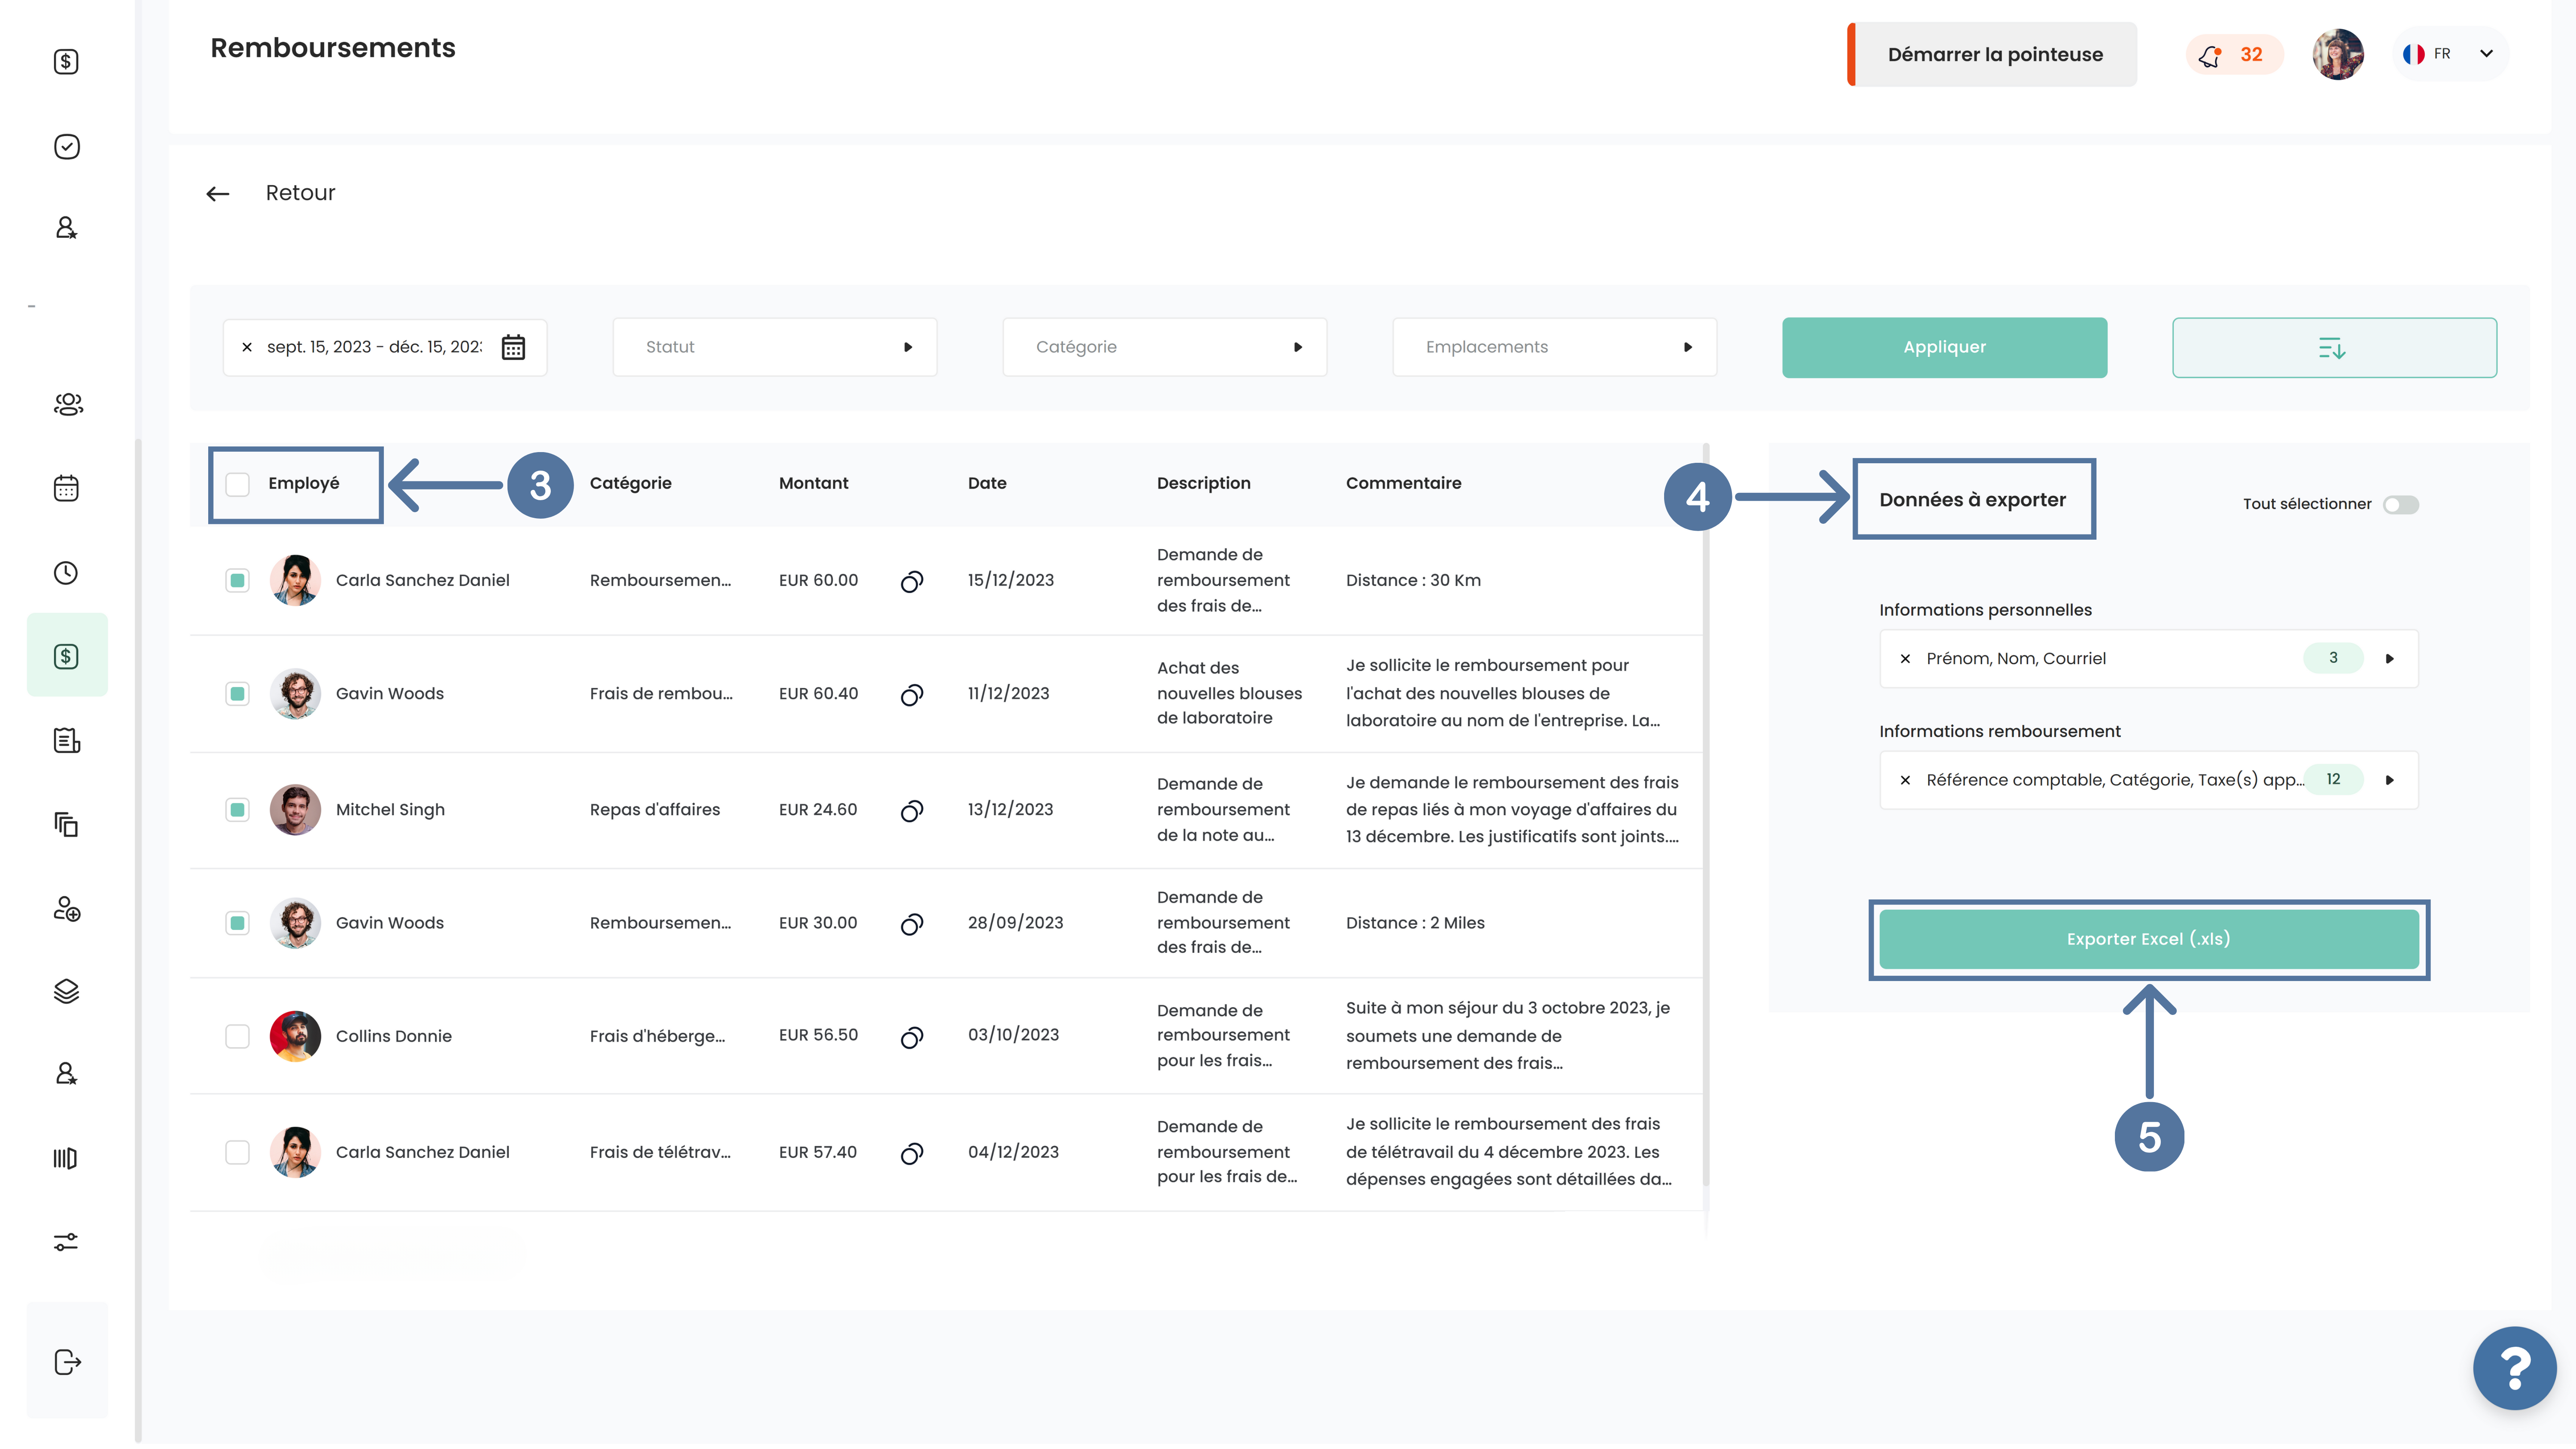The height and width of the screenshot is (1449, 2576).
Task: Toggle the Tout sélectionner switch
Action: (2400, 504)
